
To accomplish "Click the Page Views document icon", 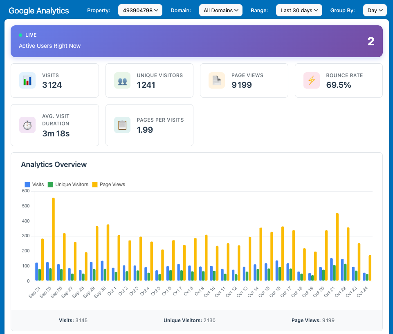I will [x=217, y=80].
